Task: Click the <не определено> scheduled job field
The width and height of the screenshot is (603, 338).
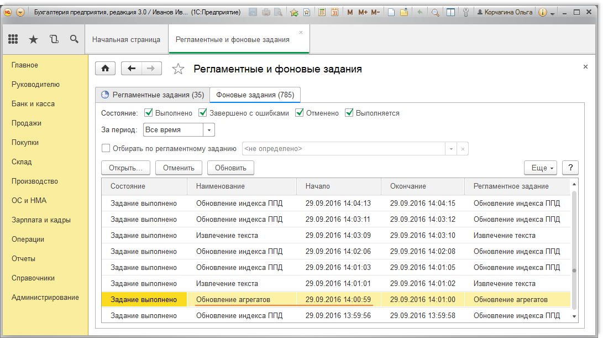Action: (343, 149)
